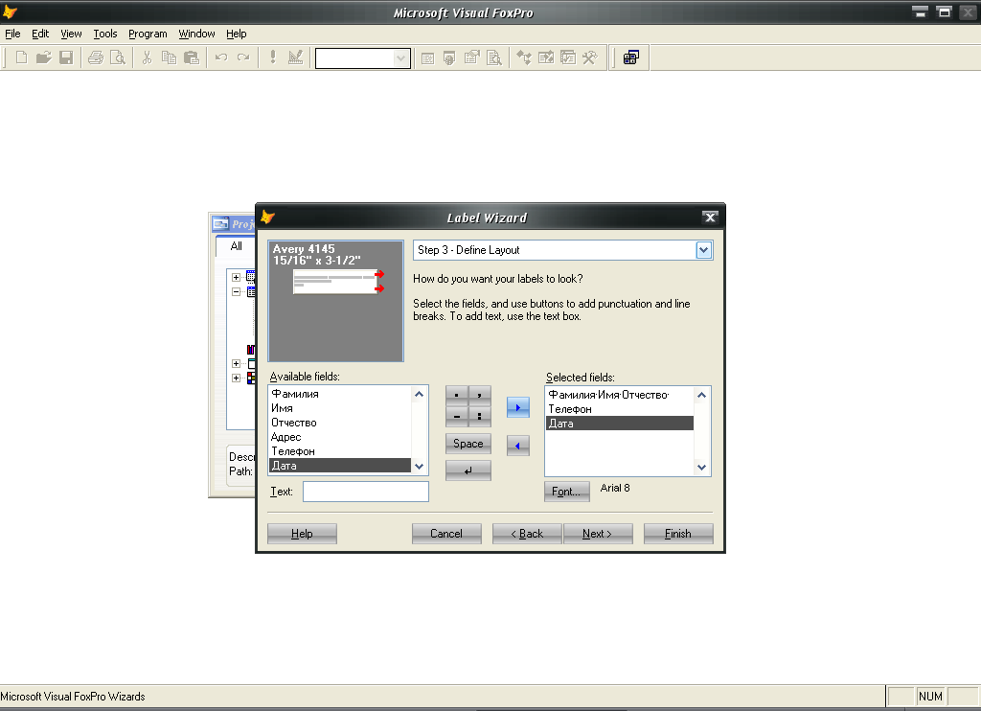Open the Font... dialog button
Screen dimensions: 981x711
pyautogui.click(x=567, y=492)
